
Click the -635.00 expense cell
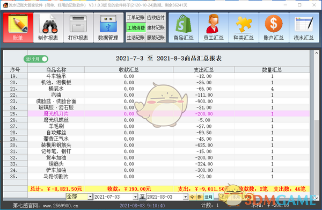point(204,145)
